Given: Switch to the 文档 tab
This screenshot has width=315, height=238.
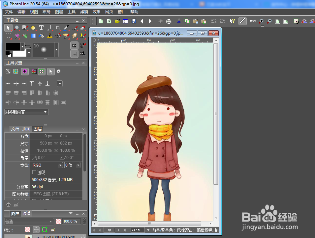Looking at the screenshot, I should point(15,129).
